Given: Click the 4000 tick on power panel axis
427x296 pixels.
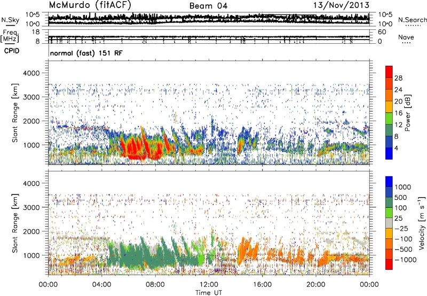Looking at the screenshot, I should pyautogui.click(x=31, y=73).
